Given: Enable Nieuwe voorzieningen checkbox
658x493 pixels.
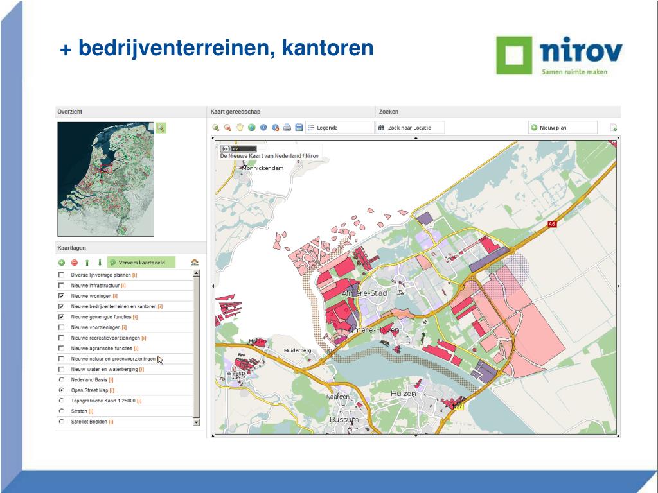Looking at the screenshot, I should (x=61, y=327).
